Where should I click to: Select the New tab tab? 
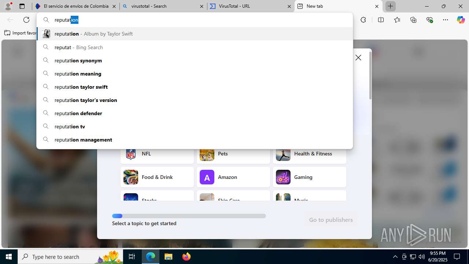pos(338,6)
